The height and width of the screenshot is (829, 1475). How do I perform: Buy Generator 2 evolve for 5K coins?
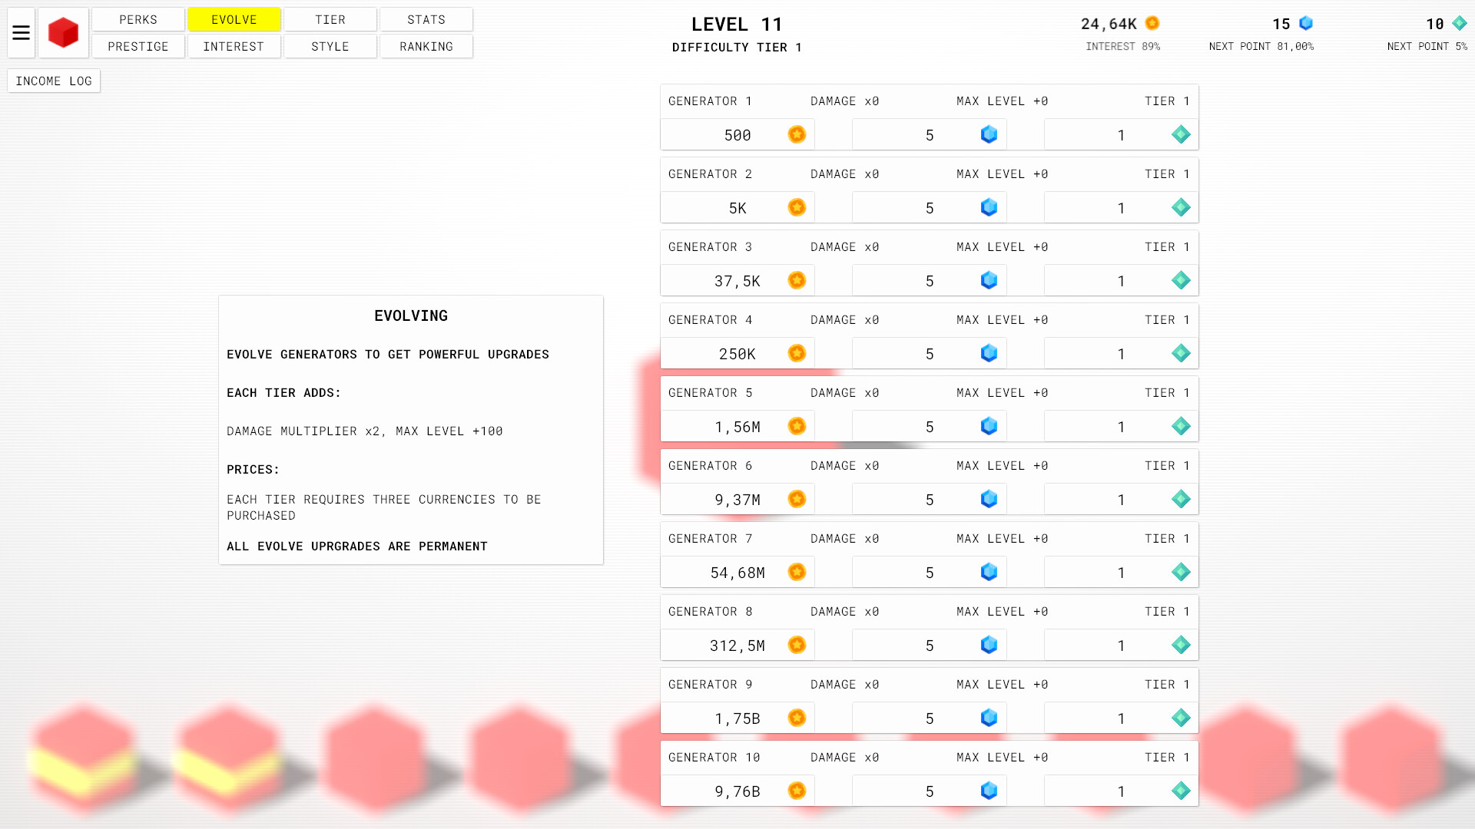[x=737, y=208]
